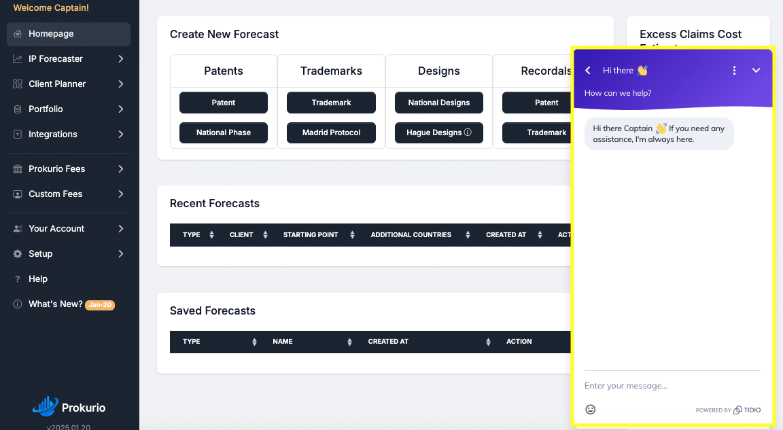783x430 pixels.
Task: Click the Setup gear icon
Action: pos(18,254)
